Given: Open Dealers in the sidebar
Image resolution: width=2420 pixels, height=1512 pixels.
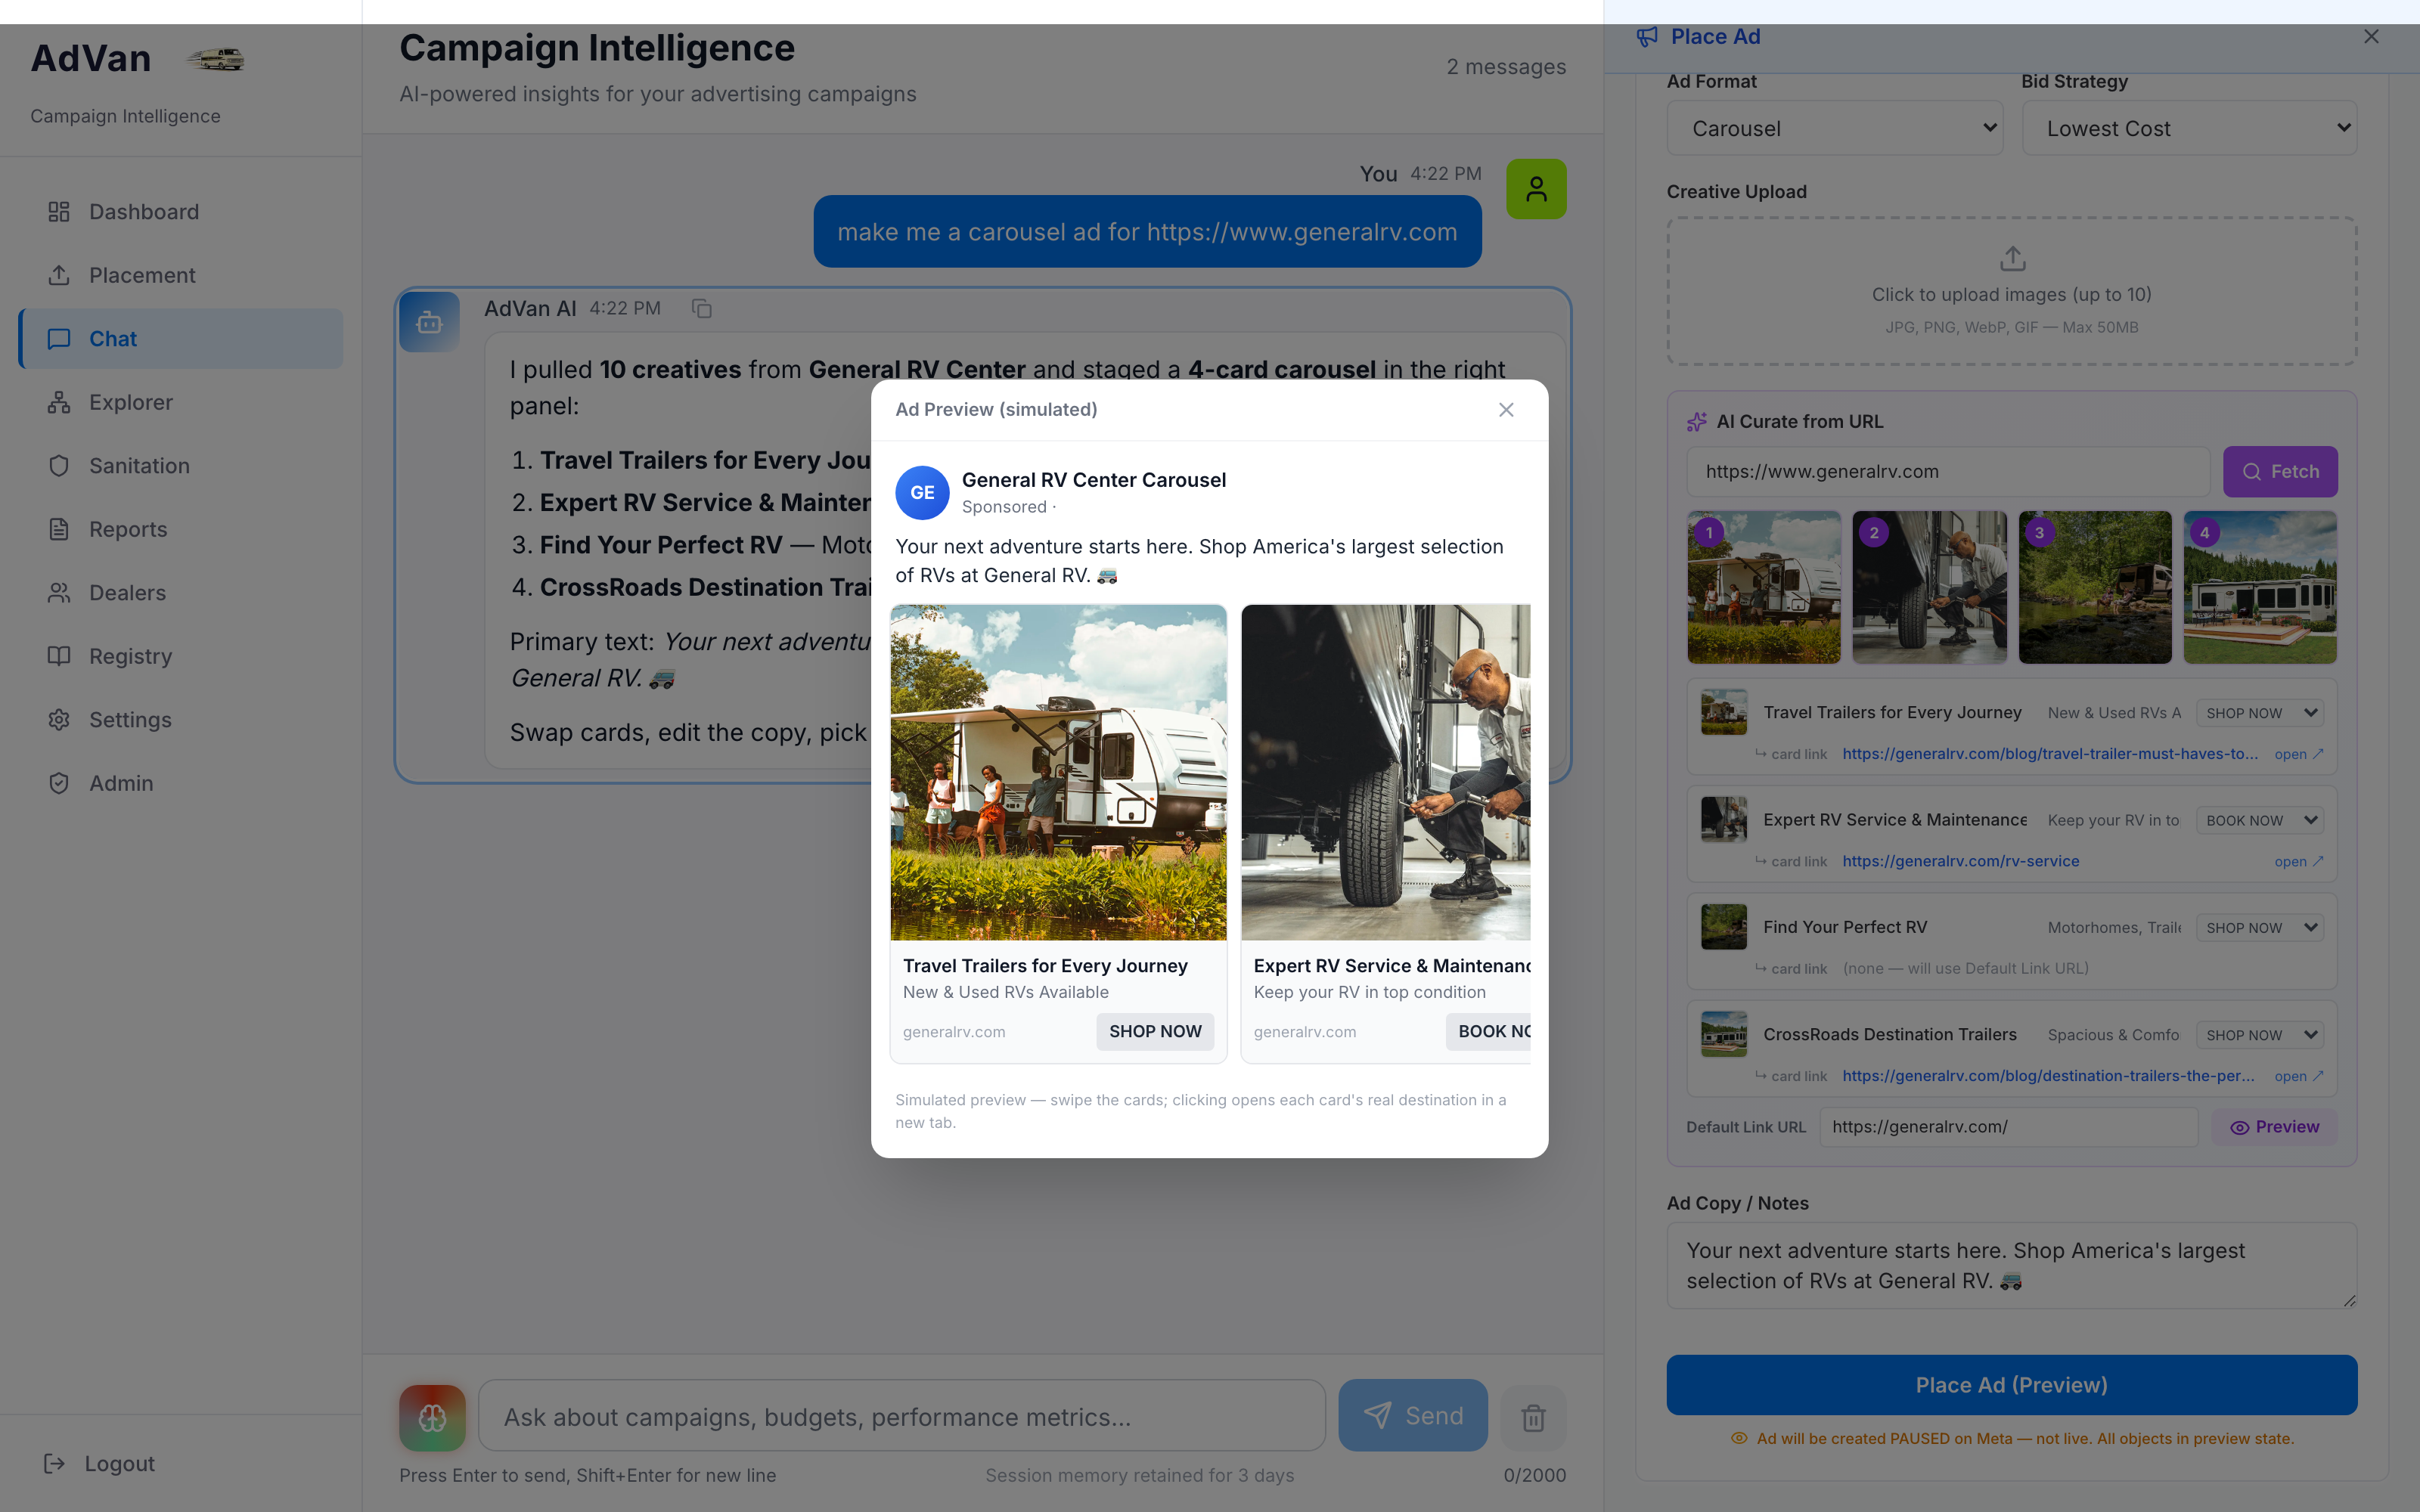Looking at the screenshot, I should coord(181,593).
